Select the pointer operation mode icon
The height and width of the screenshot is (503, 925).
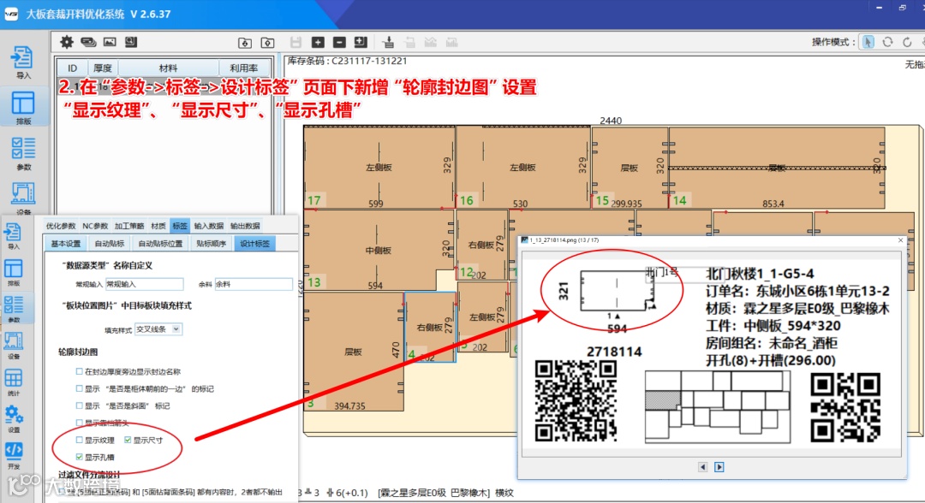coord(868,42)
